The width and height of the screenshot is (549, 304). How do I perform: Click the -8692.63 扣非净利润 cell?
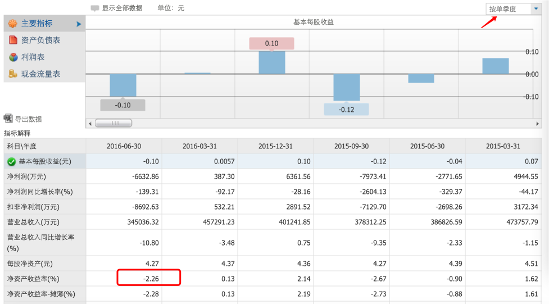124,207
